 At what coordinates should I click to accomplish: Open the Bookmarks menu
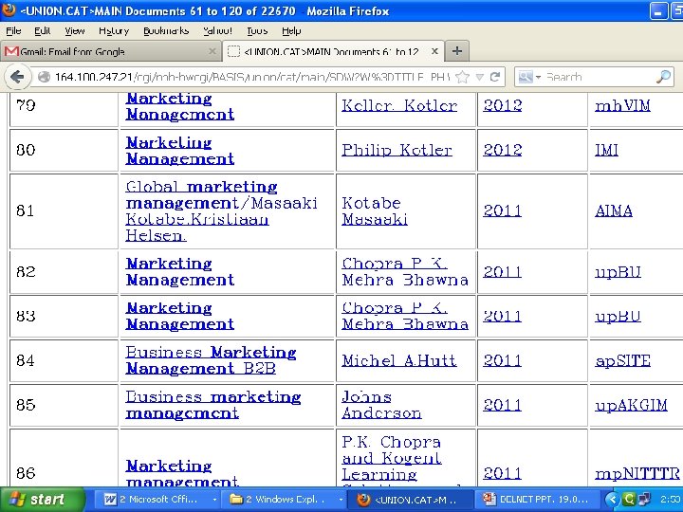166,31
